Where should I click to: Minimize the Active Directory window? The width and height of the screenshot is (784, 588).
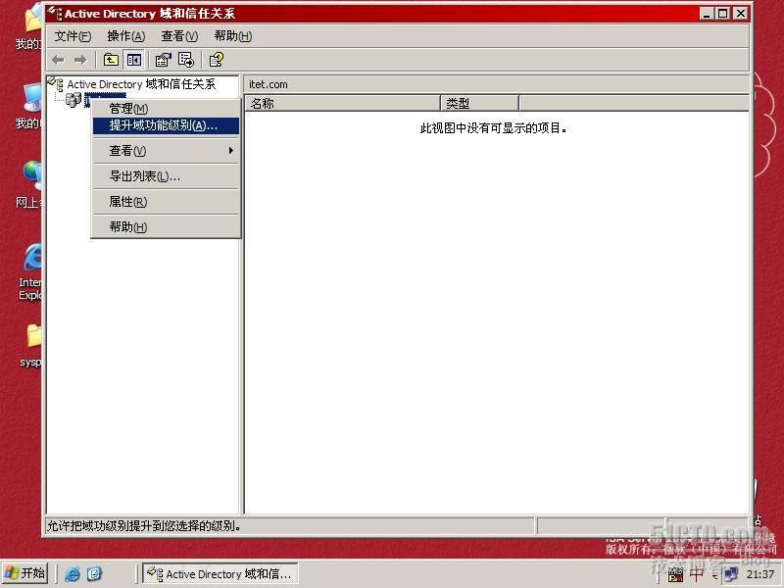(x=706, y=14)
